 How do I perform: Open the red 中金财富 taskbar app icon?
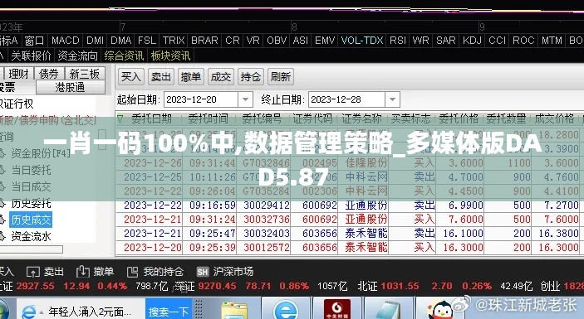pos(336,310)
